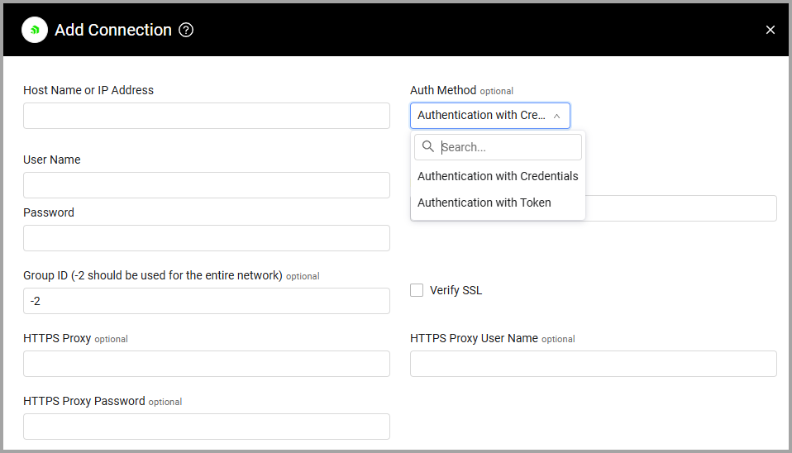Collapse the Auth Method dropdown chevron
Viewport: 792px width, 453px height.
556,116
